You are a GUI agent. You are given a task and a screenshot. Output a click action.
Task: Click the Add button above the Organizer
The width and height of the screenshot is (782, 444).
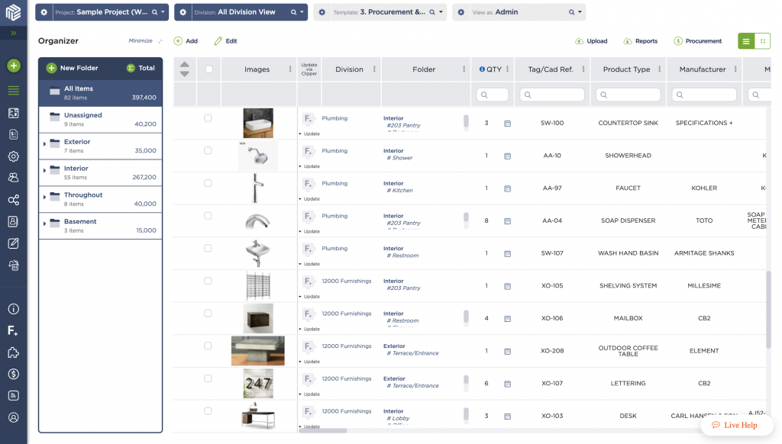186,40
